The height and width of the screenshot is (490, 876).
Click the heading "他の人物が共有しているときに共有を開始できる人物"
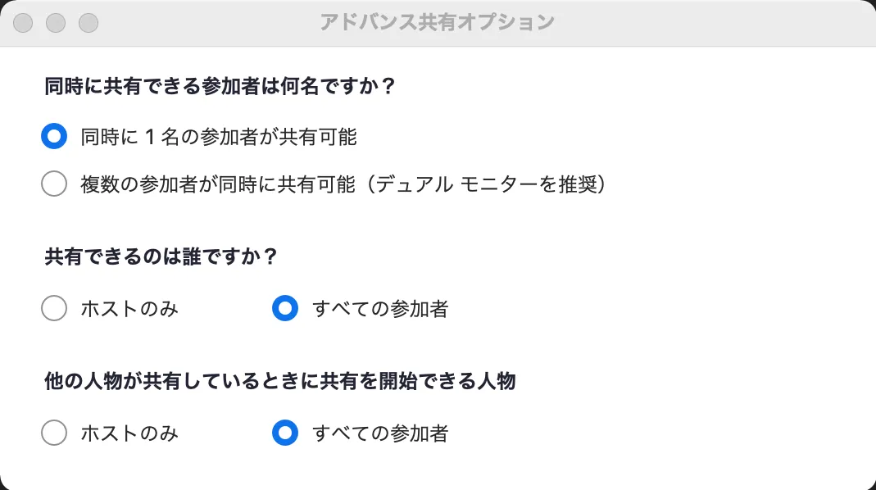279,381
